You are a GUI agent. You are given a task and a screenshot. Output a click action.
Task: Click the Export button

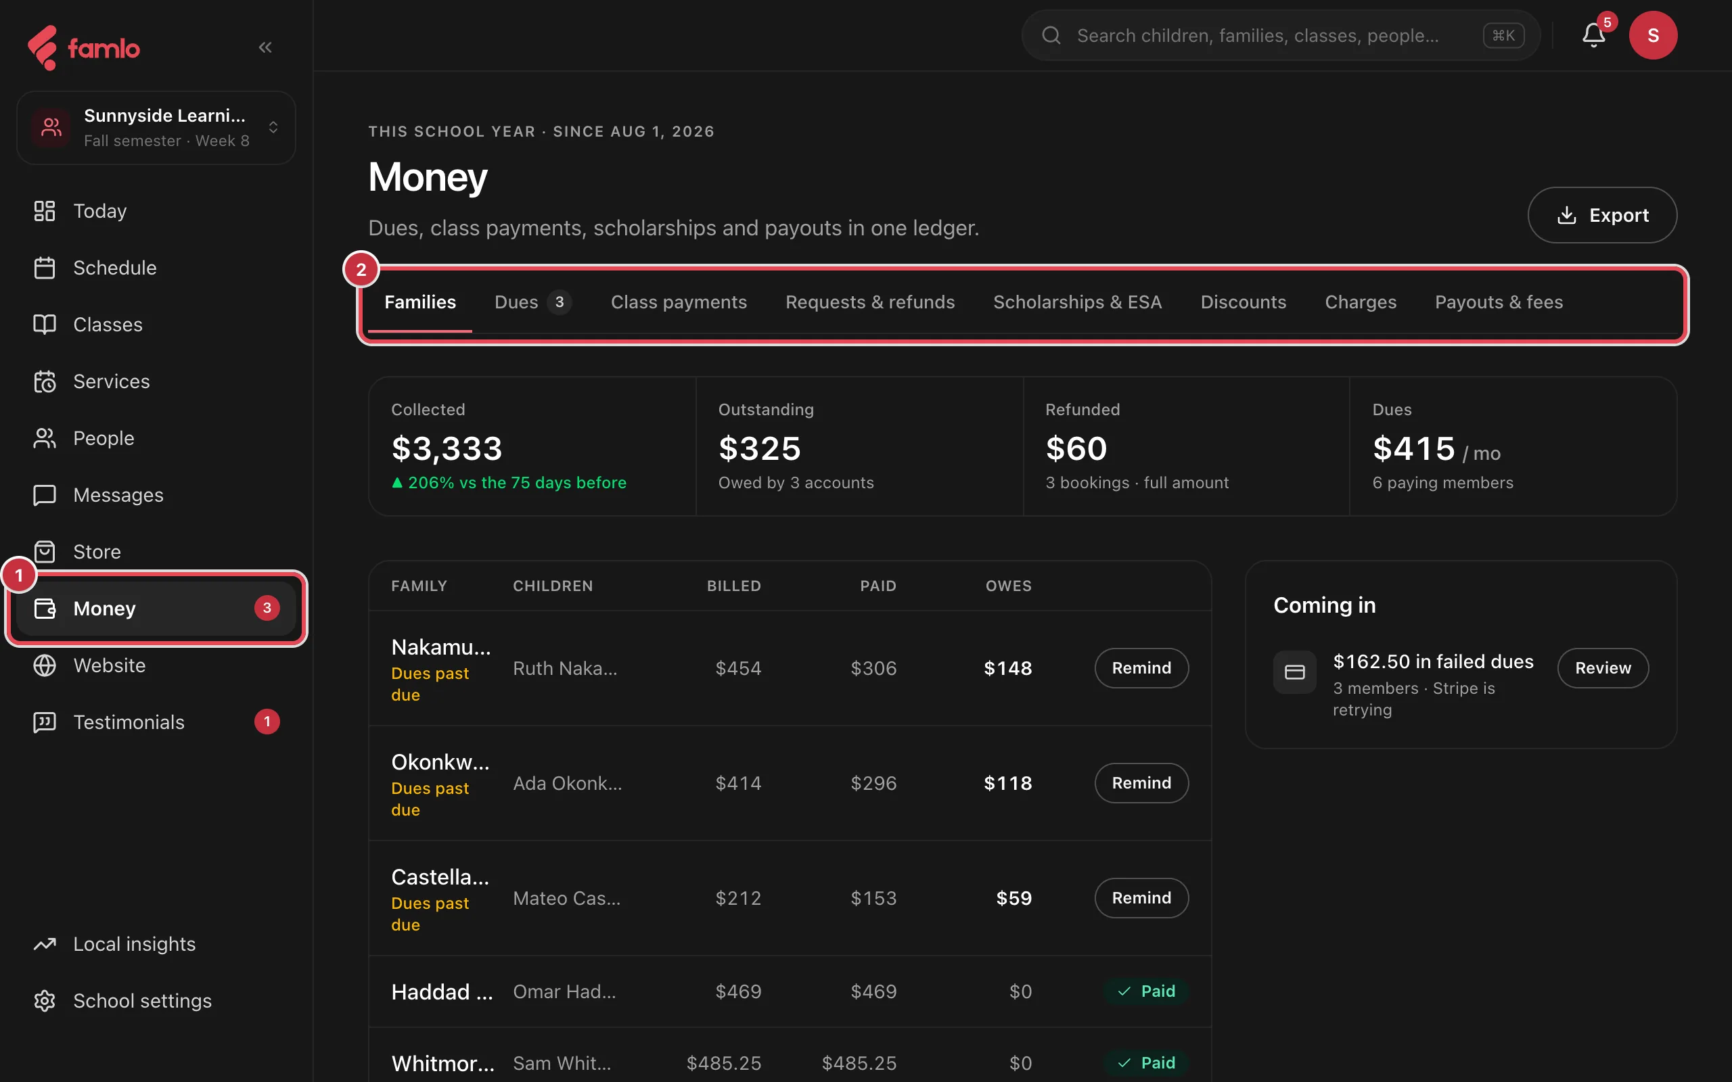click(x=1601, y=214)
